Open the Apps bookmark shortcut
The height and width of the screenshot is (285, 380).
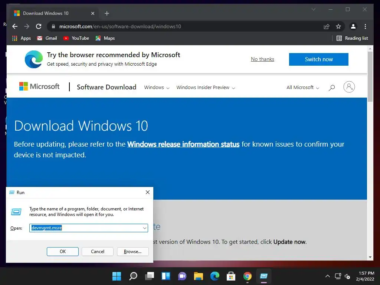click(21, 38)
